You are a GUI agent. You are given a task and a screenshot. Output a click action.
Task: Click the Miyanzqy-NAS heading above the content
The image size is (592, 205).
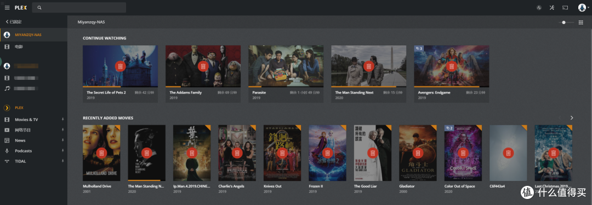pyautogui.click(x=92, y=22)
